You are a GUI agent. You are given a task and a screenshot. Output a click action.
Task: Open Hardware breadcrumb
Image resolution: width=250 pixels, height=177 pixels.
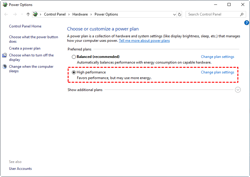point(80,14)
